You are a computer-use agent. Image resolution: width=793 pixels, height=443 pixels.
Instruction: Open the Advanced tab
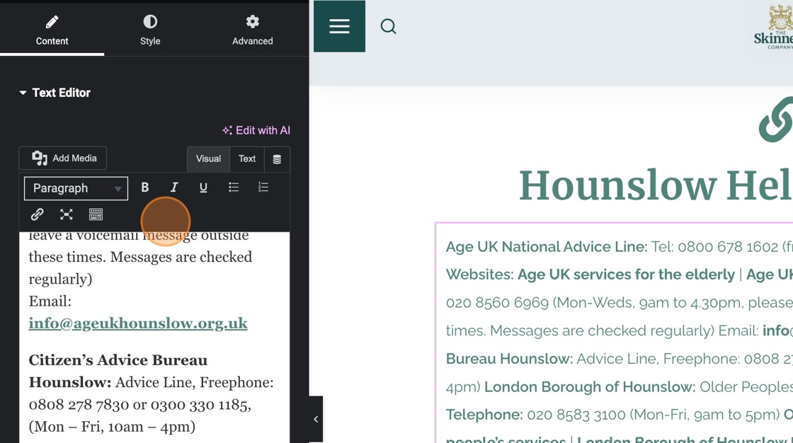pos(252,30)
